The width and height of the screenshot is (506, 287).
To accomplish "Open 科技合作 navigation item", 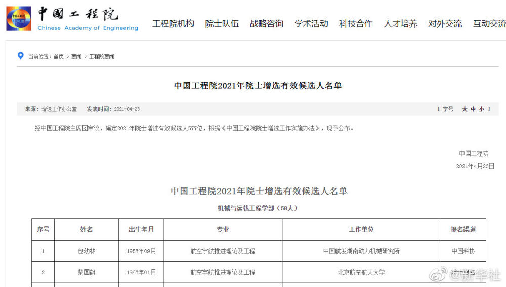I will 356,24.
